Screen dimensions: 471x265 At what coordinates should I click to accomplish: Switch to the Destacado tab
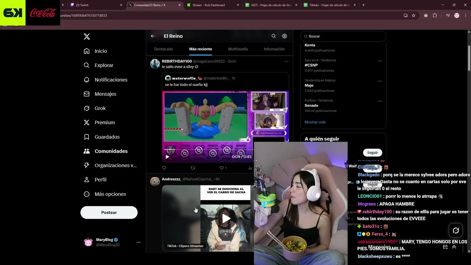[164, 49]
